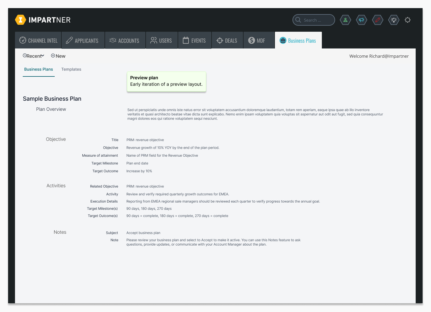The image size is (431, 312).
Task: Click the magnifier icon in search
Action: click(298, 20)
